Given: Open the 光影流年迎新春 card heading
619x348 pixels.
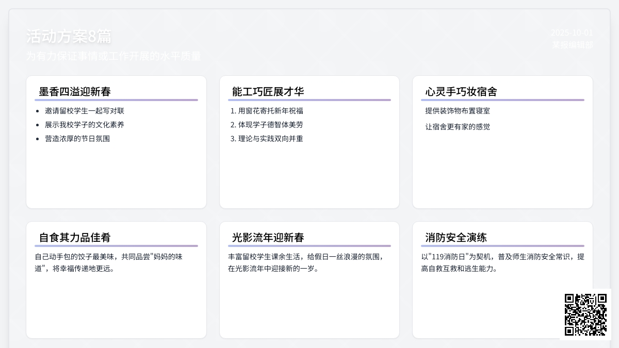Looking at the screenshot, I should click(268, 238).
